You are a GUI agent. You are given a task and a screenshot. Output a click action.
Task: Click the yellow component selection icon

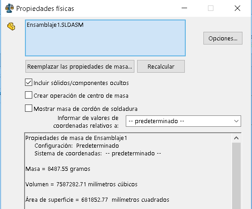[11, 26]
